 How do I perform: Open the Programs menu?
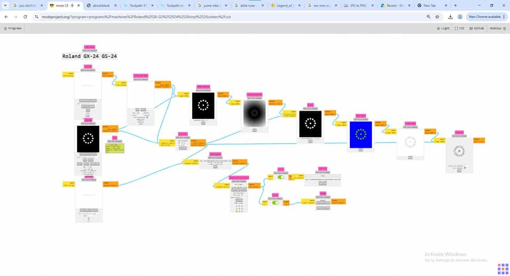tap(13, 29)
